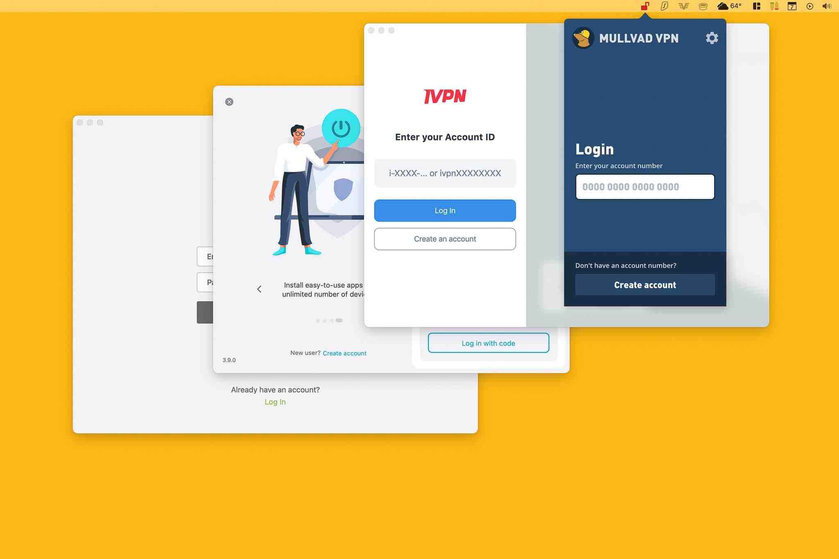The height and width of the screenshot is (559, 839).
Task: Click the grid/dashboard icon in menu bar
Action: point(756,6)
